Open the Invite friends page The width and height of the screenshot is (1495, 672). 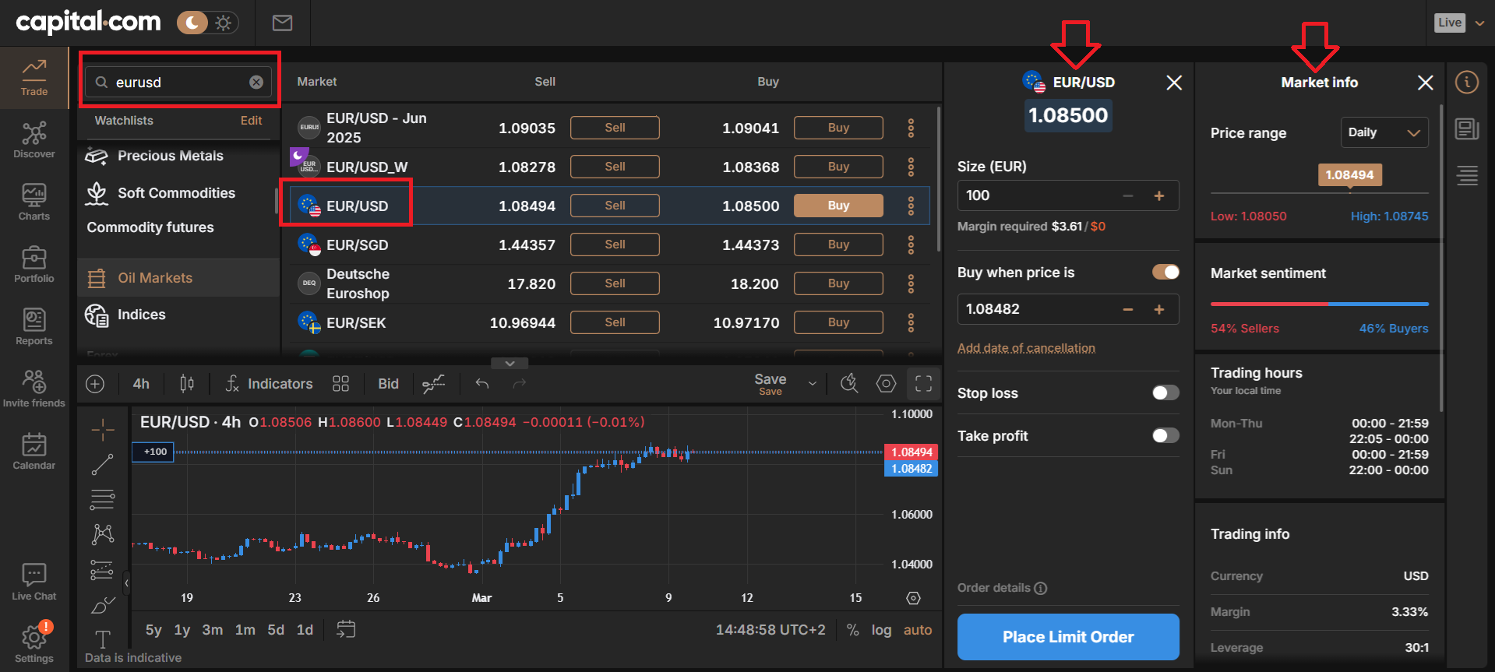(34, 389)
